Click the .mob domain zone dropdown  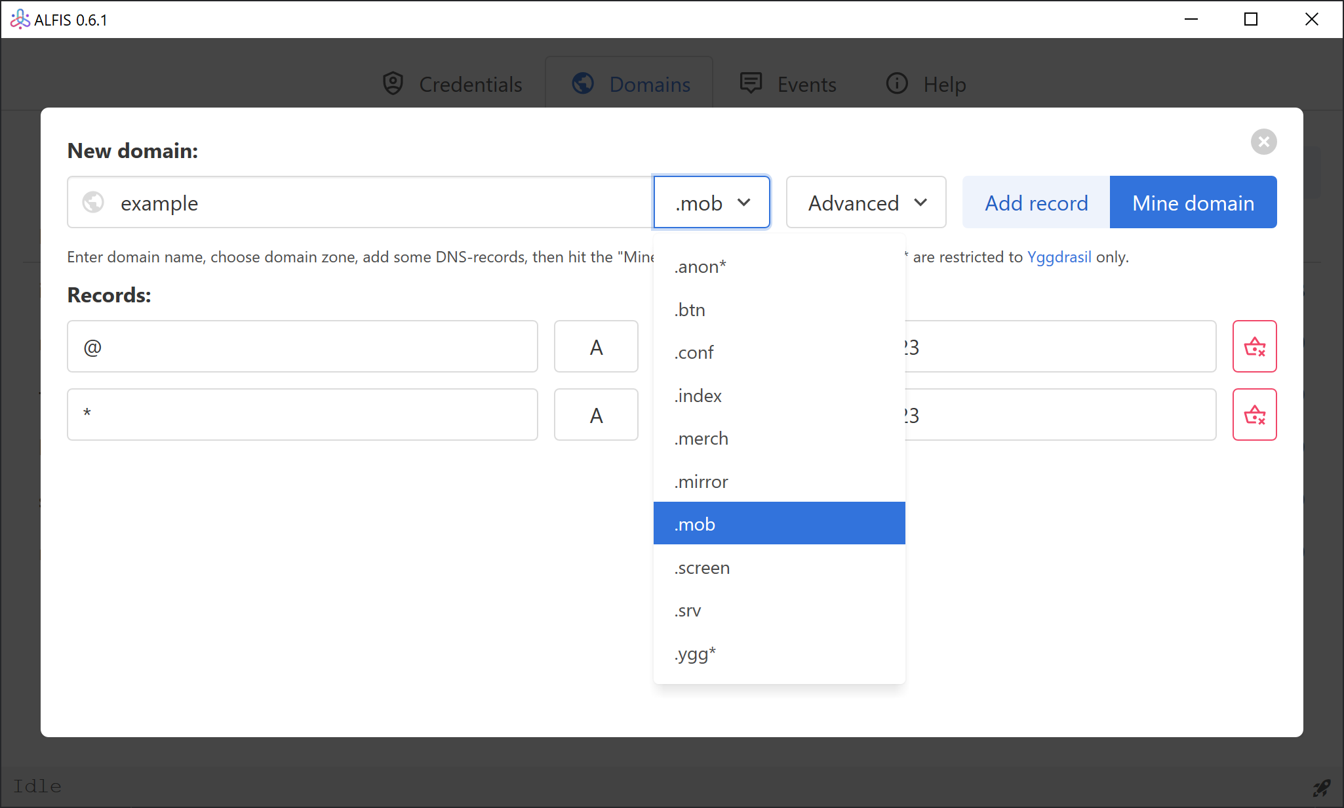[711, 202]
